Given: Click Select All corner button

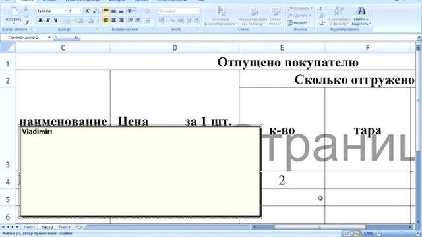Looking at the screenshot, I should tap(7, 48).
